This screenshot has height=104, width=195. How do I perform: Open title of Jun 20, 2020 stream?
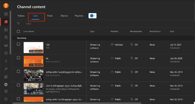(47, 58)
